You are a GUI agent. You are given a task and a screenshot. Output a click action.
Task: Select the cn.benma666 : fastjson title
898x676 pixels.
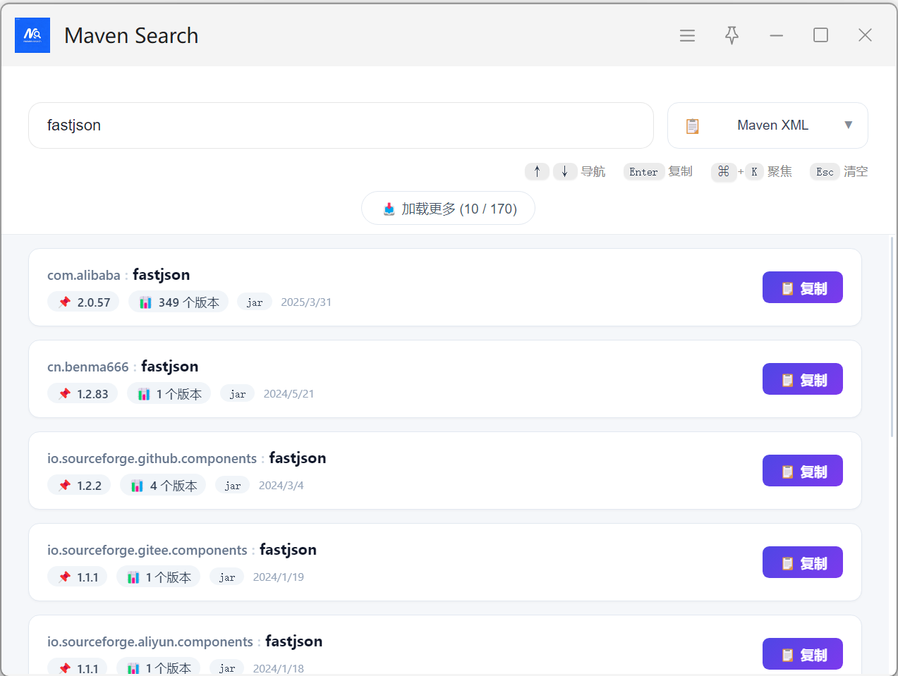[x=123, y=367]
